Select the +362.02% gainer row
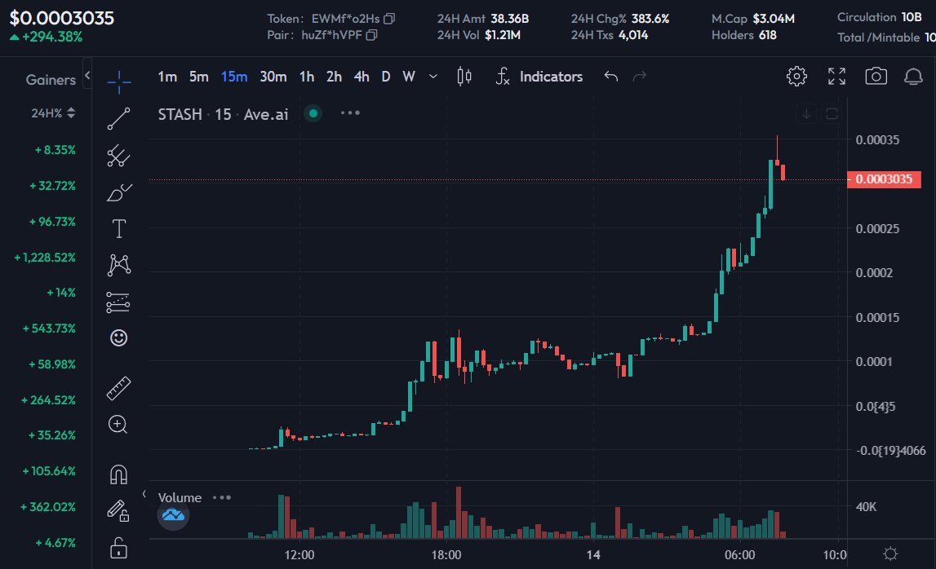936x569 pixels. point(48,507)
